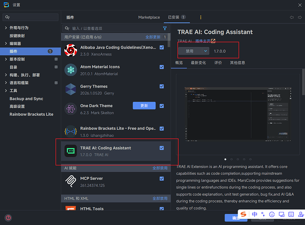The width and height of the screenshot is (305, 225).
Task: Click the Atom Material Icons plugin icon
Action: [x=71, y=70]
